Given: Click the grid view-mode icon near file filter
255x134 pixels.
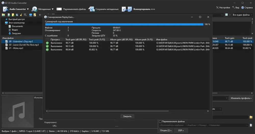Looking at the screenshot, I should tap(226, 15).
